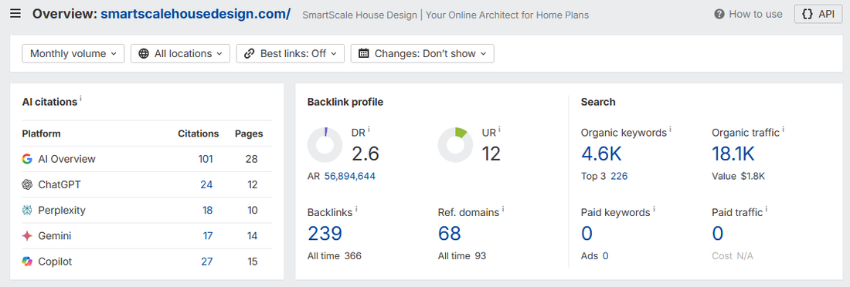Viewport: 850px width, 287px height.
Task: Click Copilot citations count 27
Action: [206, 262]
